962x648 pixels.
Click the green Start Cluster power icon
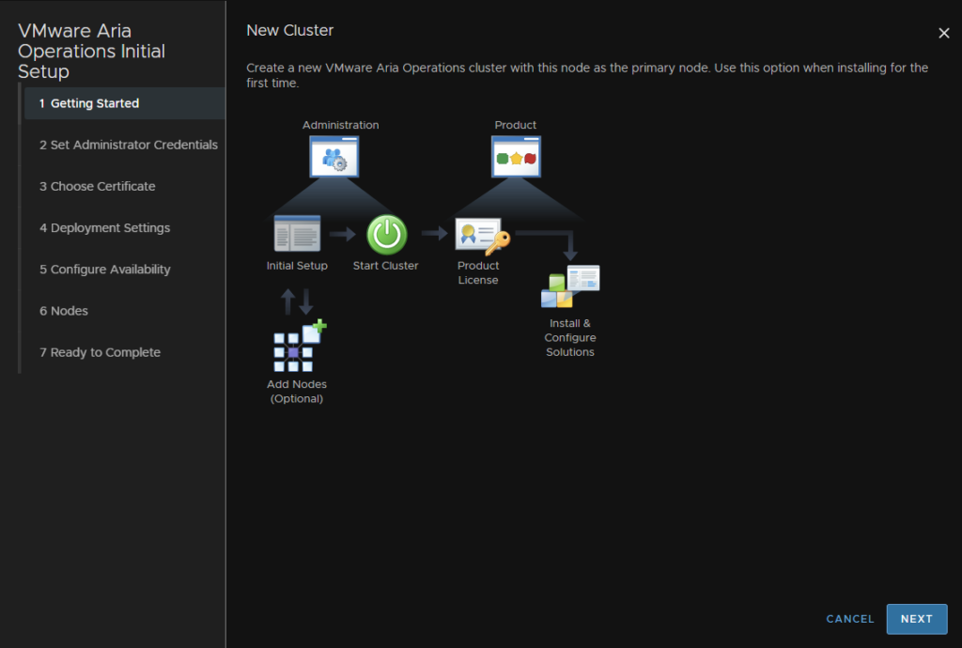(386, 234)
